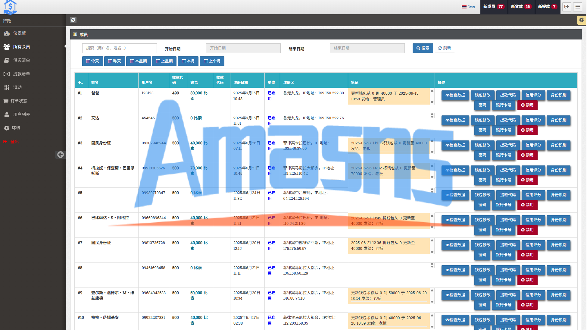This screenshot has width=587, height=330.
Task: Open the 结束日期 date picker field
Action: tap(367, 48)
